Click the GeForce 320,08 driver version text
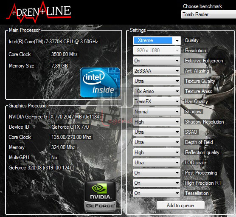Image resolution: width=236 pixels, height=217 pixels. coord(40,168)
